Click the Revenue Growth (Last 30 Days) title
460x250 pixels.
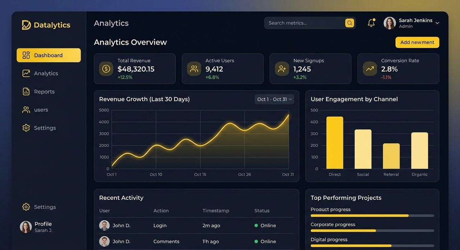[x=144, y=99]
